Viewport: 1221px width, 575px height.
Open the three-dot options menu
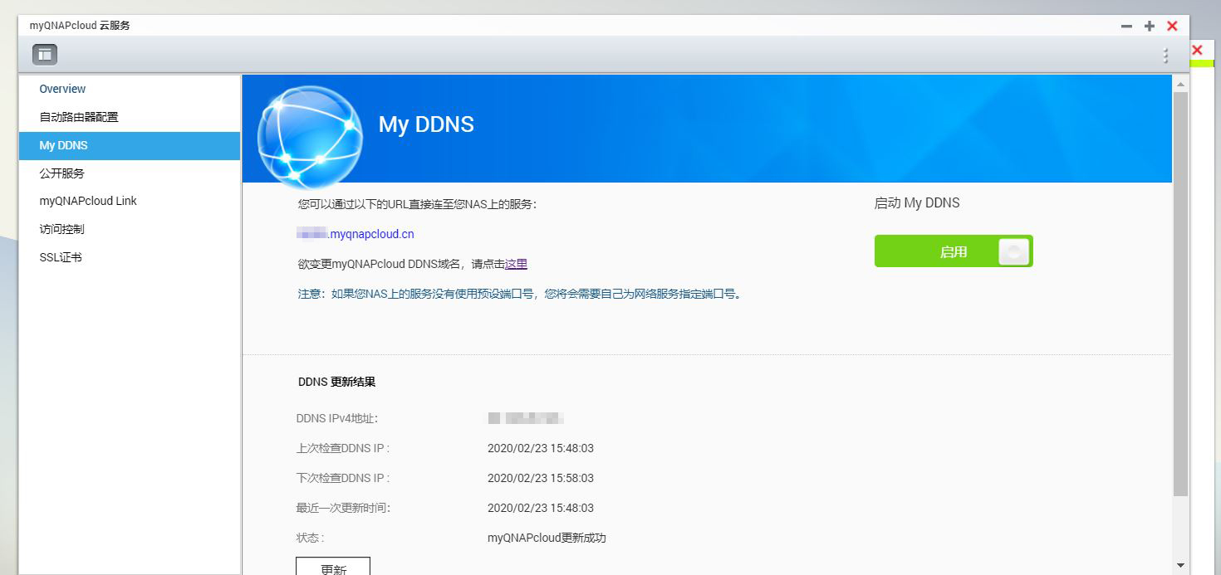1165,54
